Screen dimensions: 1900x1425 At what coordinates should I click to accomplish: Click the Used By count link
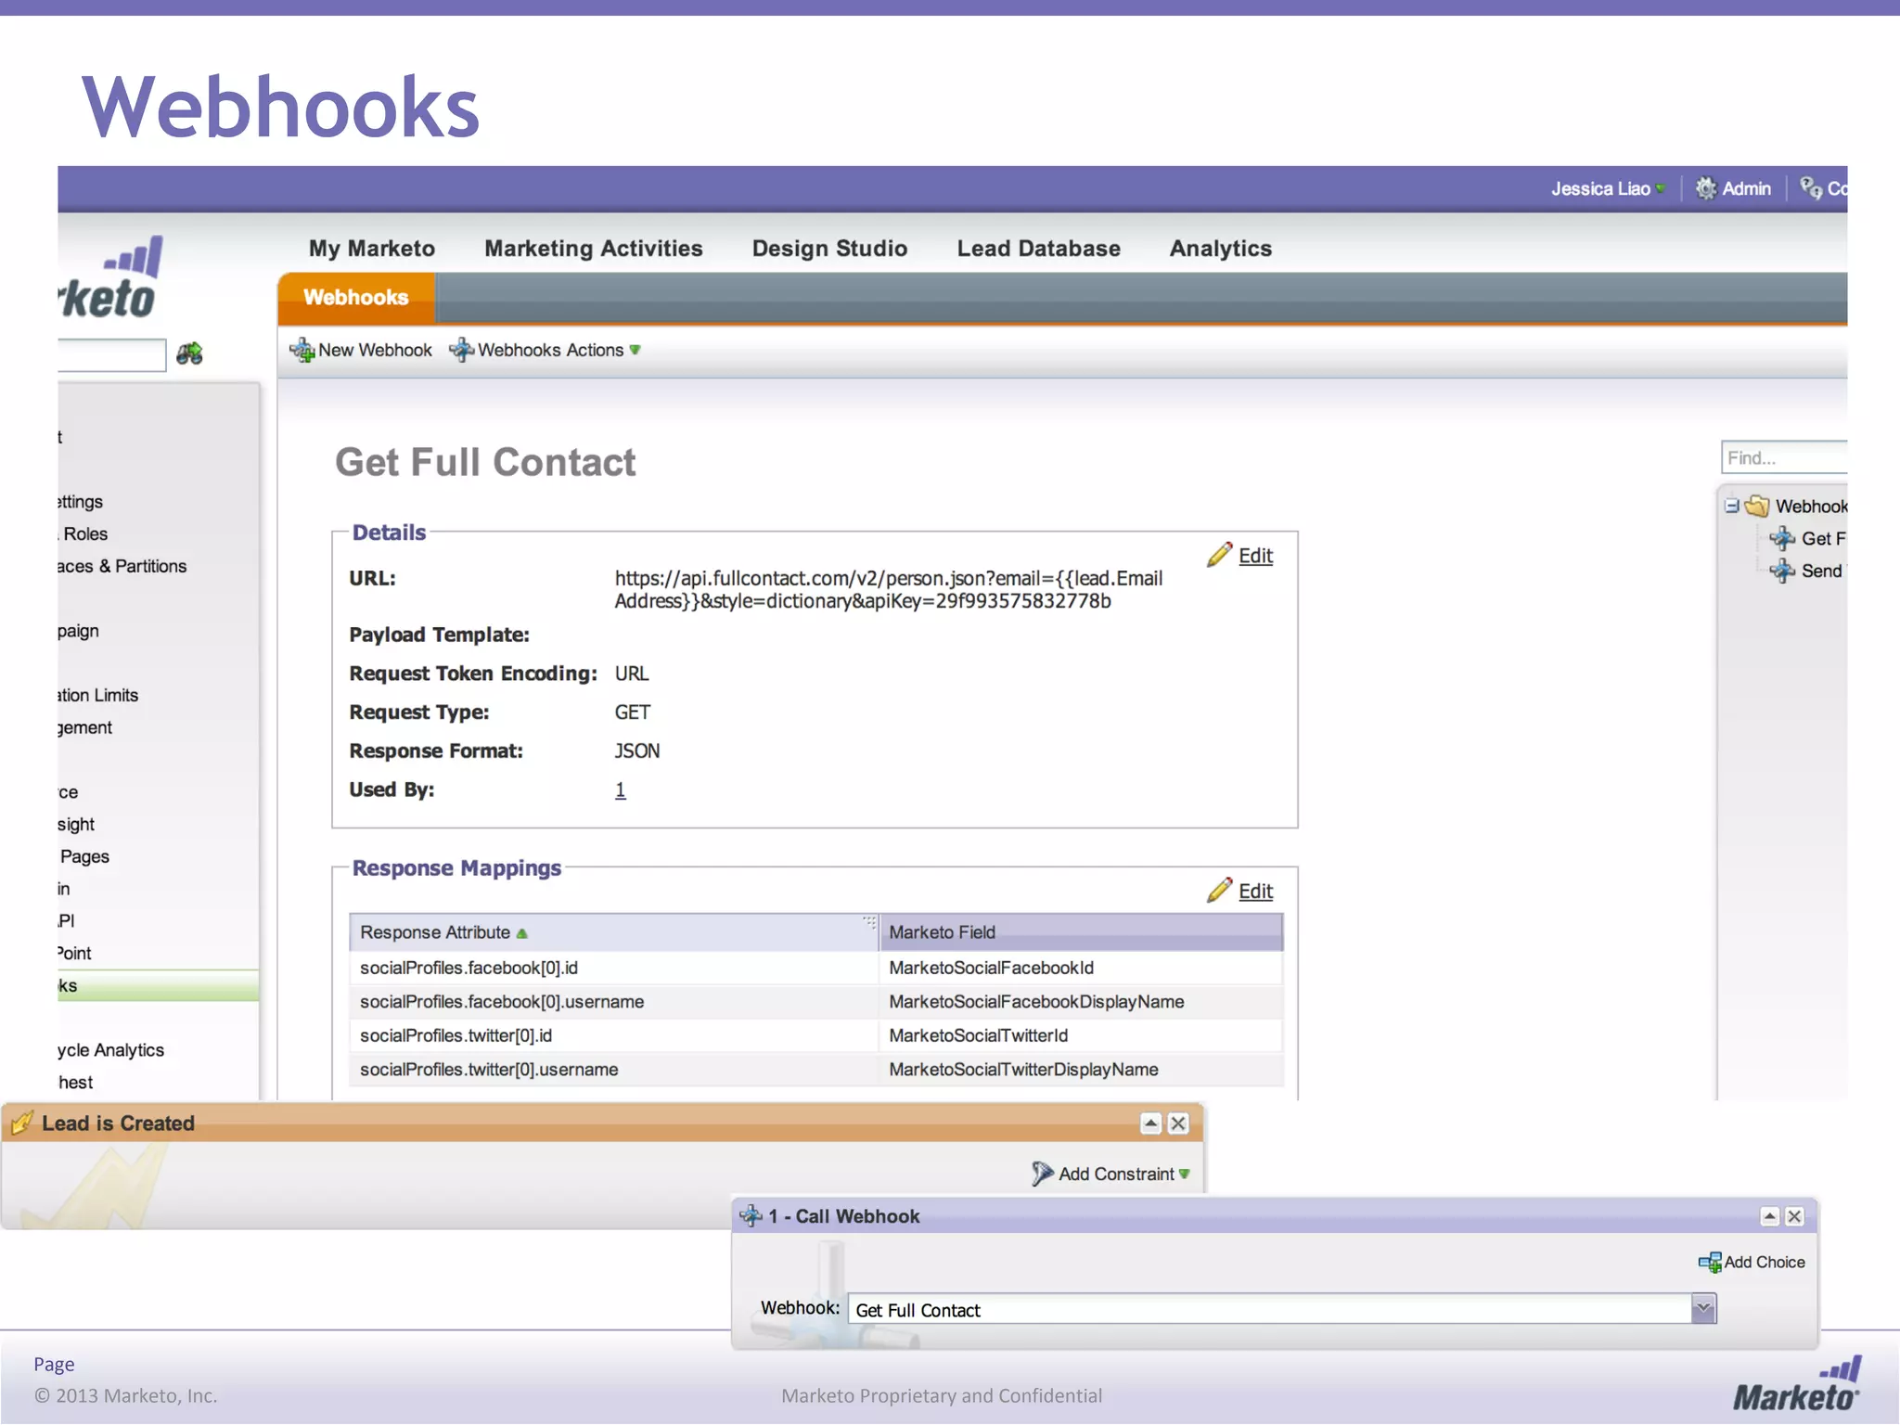[621, 790]
